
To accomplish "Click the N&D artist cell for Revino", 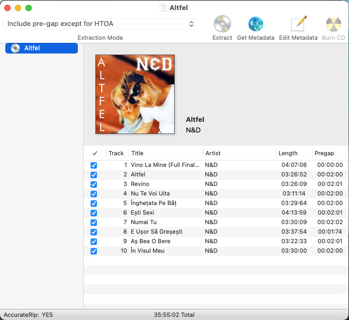I will 211,184.
